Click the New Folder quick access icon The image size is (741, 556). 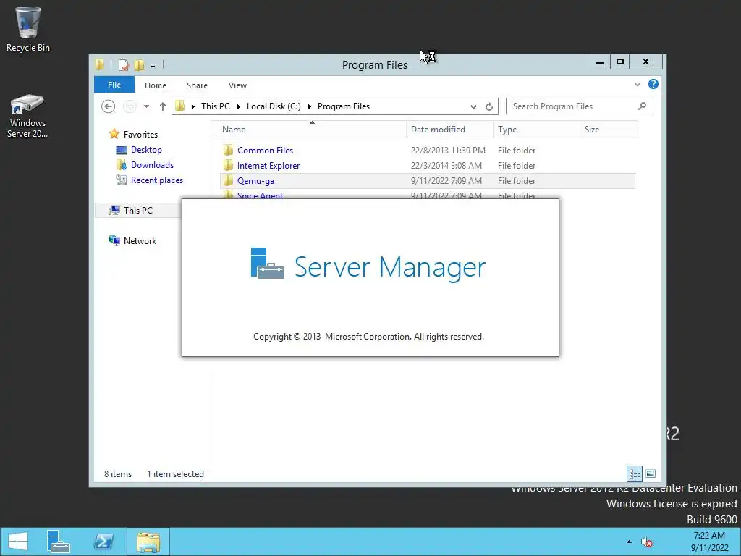139,64
